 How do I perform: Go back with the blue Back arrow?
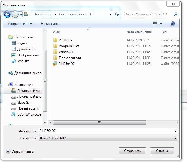click(7, 14)
